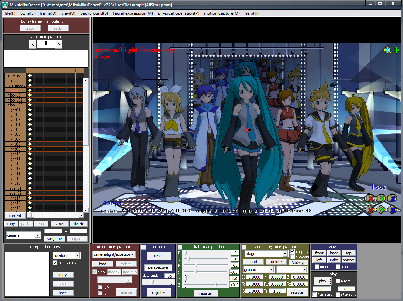Open the facial expression(M) menu
403x301 pixels.
point(133,13)
